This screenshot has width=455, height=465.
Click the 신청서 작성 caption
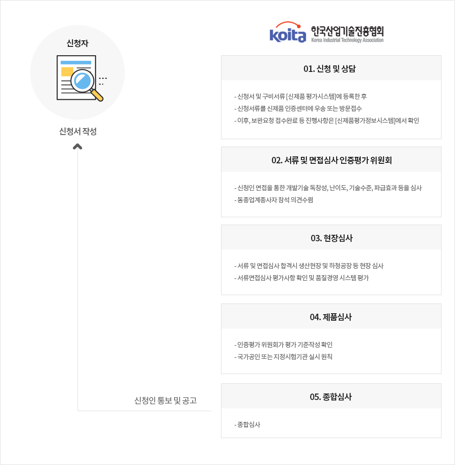(x=78, y=131)
